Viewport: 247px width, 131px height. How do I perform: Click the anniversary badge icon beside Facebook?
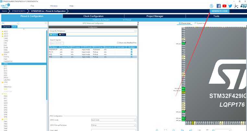(211, 6)
